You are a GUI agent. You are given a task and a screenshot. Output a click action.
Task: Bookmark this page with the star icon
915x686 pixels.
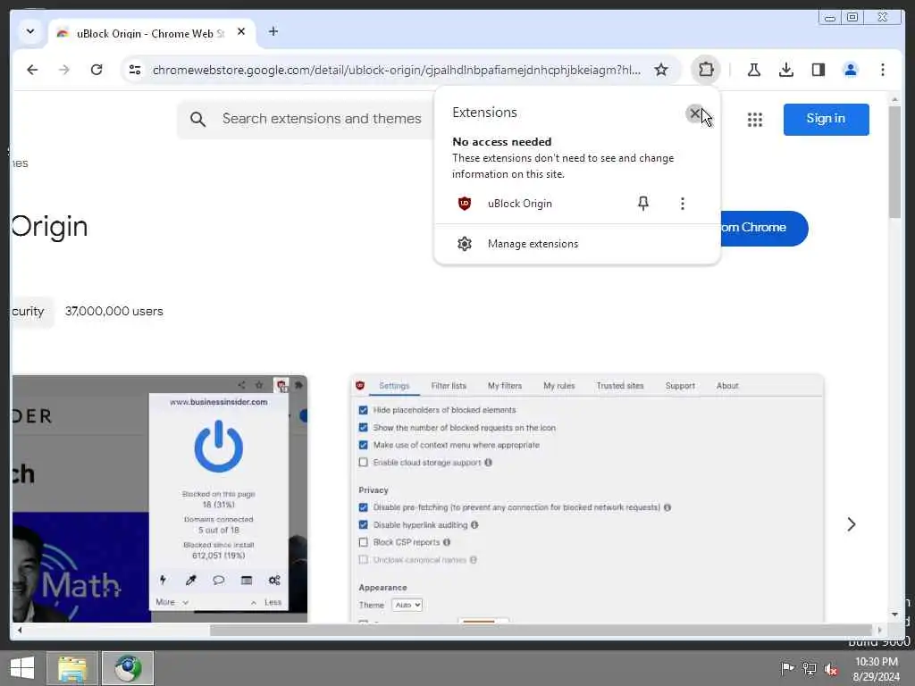[660, 70]
